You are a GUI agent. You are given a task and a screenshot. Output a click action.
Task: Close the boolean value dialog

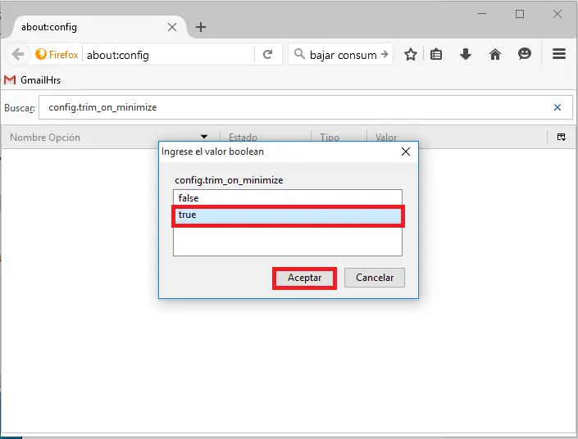click(x=406, y=152)
